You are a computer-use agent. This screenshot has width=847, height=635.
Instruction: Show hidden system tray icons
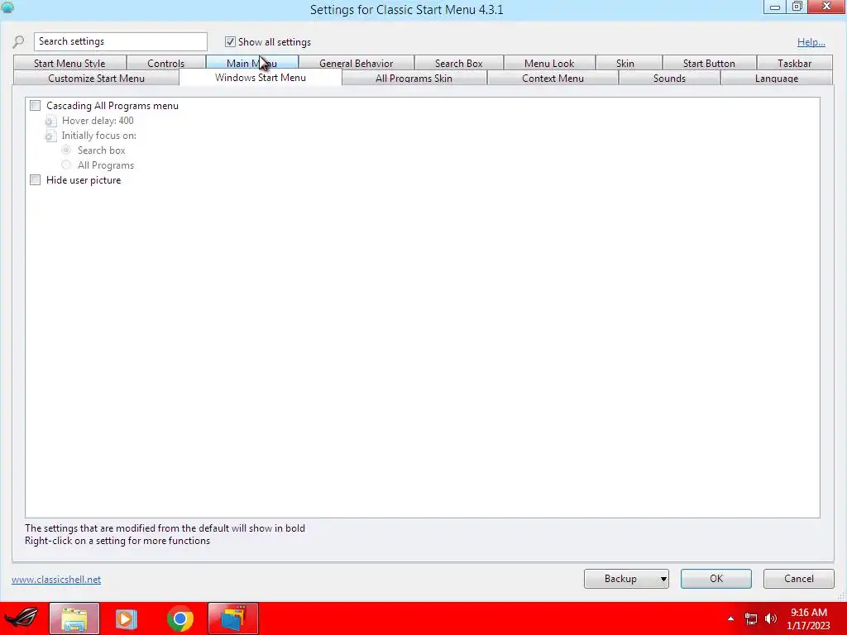[730, 618]
